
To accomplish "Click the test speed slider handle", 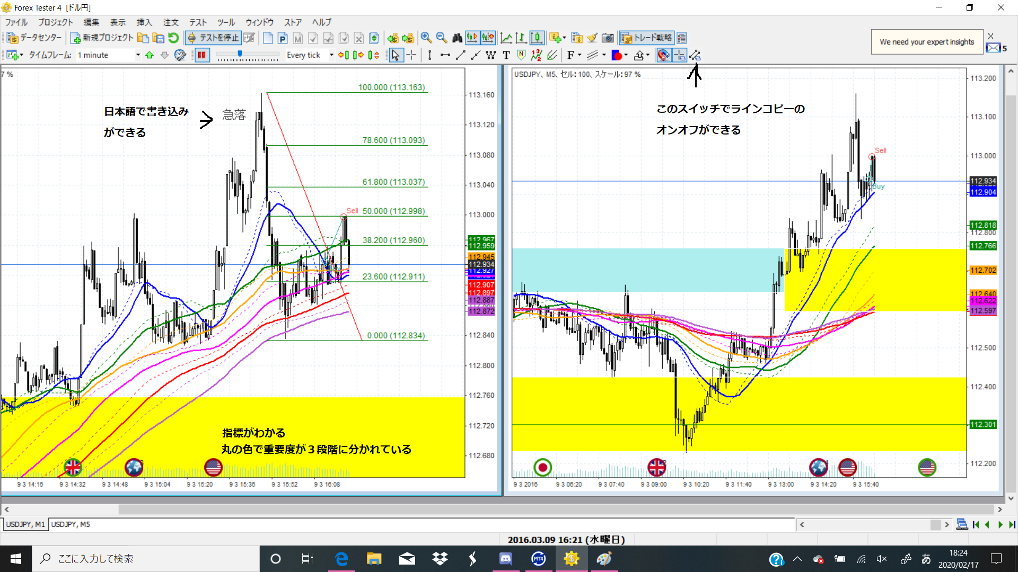I will click(x=240, y=53).
